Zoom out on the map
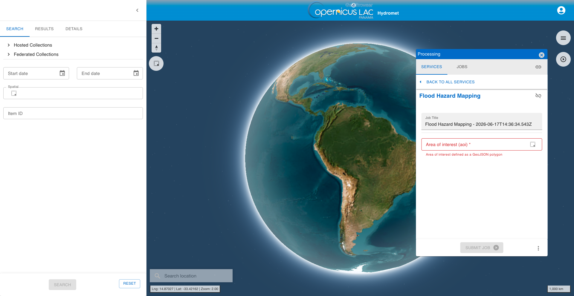 [x=156, y=38]
